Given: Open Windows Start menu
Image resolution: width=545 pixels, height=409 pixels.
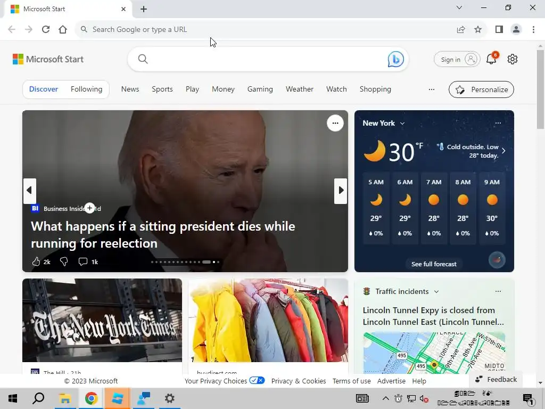Looking at the screenshot, I should pos(13,398).
